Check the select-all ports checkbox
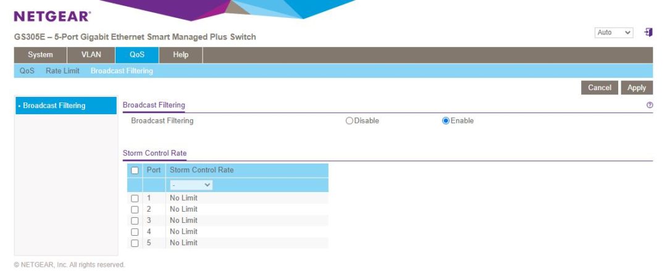 (135, 170)
